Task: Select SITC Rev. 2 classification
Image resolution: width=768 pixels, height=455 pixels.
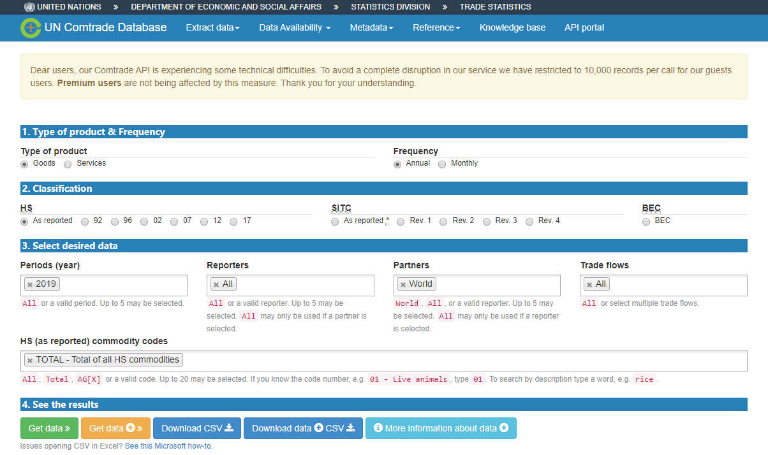Action: pos(443,221)
